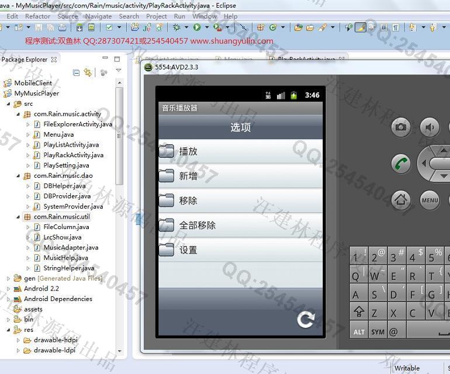Click the Save All icon in toolbar
450x374 pixels.
[x=50, y=27]
